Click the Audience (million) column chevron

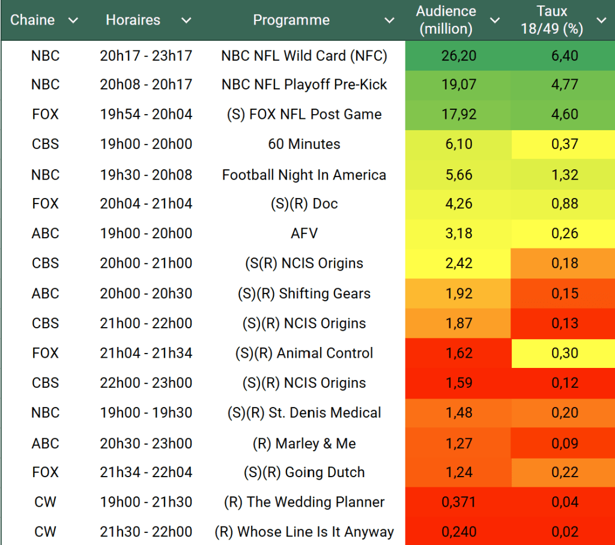click(495, 20)
